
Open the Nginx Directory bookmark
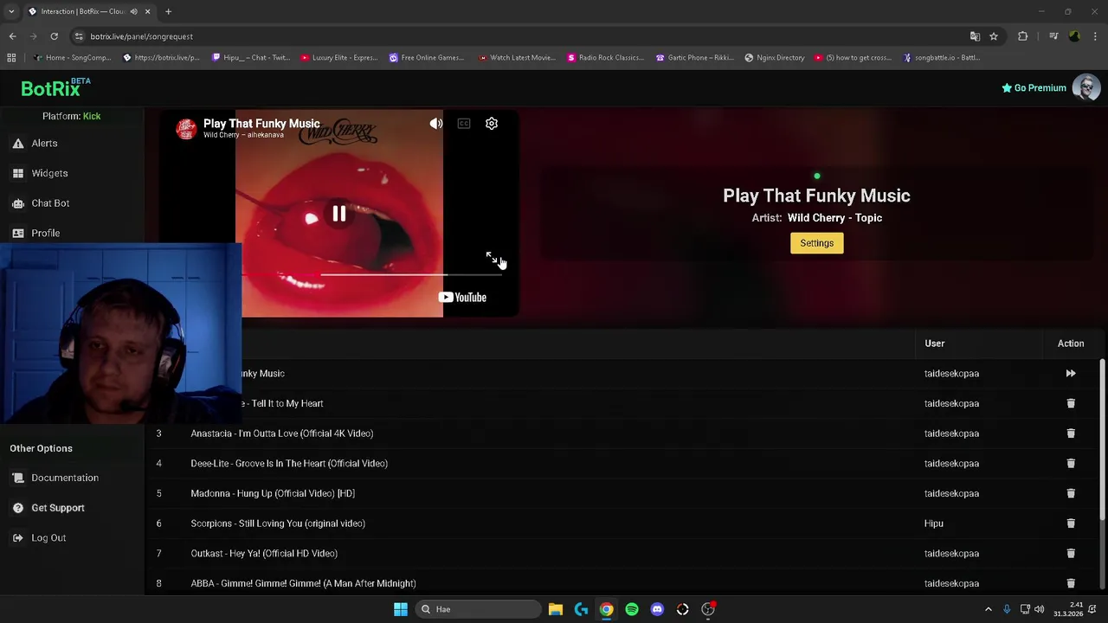[x=774, y=58]
